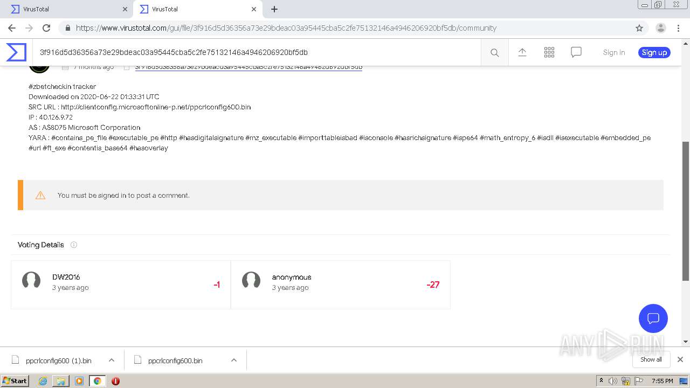Click the file hash link in comment

point(249,67)
